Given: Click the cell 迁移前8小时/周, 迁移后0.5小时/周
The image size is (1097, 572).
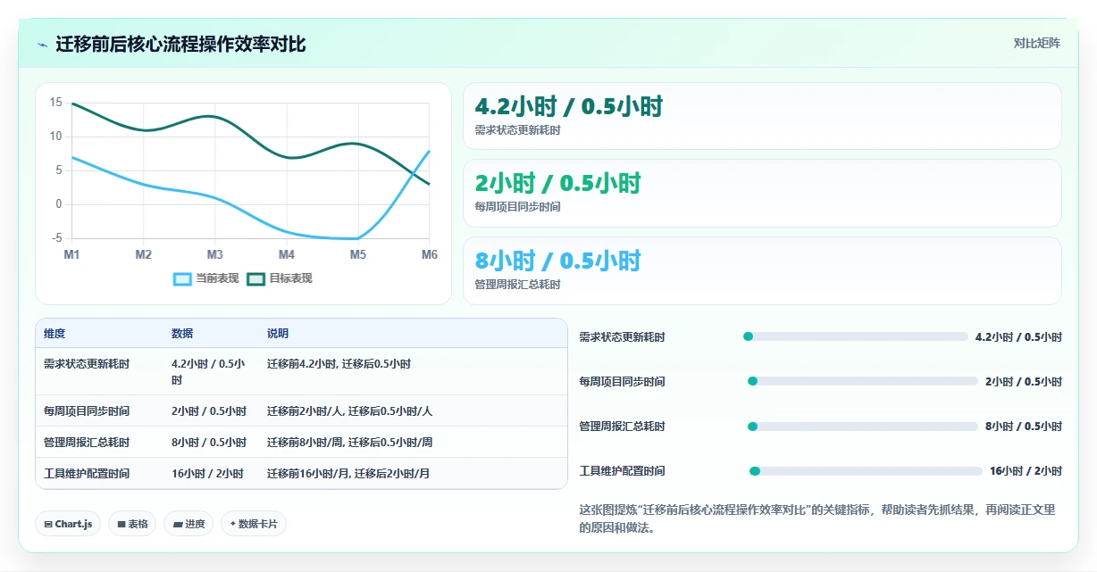Looking at the screenshot, I should click(x=350, y=443).
